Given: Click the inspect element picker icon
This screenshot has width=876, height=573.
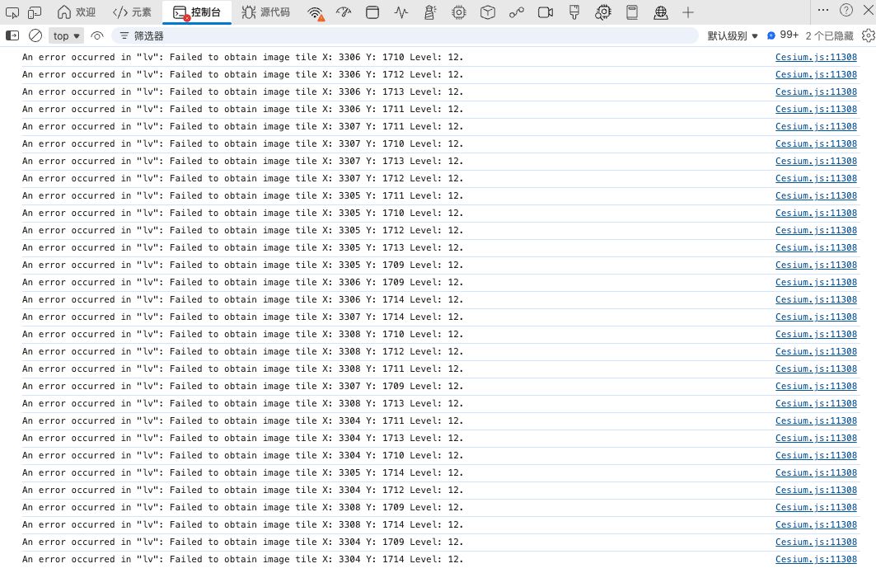Looking at the screenshot, I should tap(12, 12).
